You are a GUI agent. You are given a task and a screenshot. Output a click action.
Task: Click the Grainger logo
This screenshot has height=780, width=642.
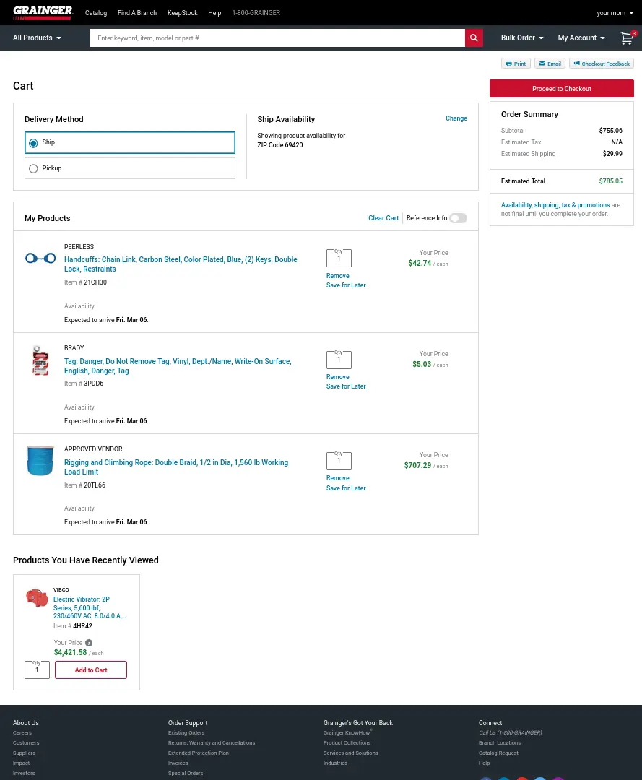[x=43, y=12]
